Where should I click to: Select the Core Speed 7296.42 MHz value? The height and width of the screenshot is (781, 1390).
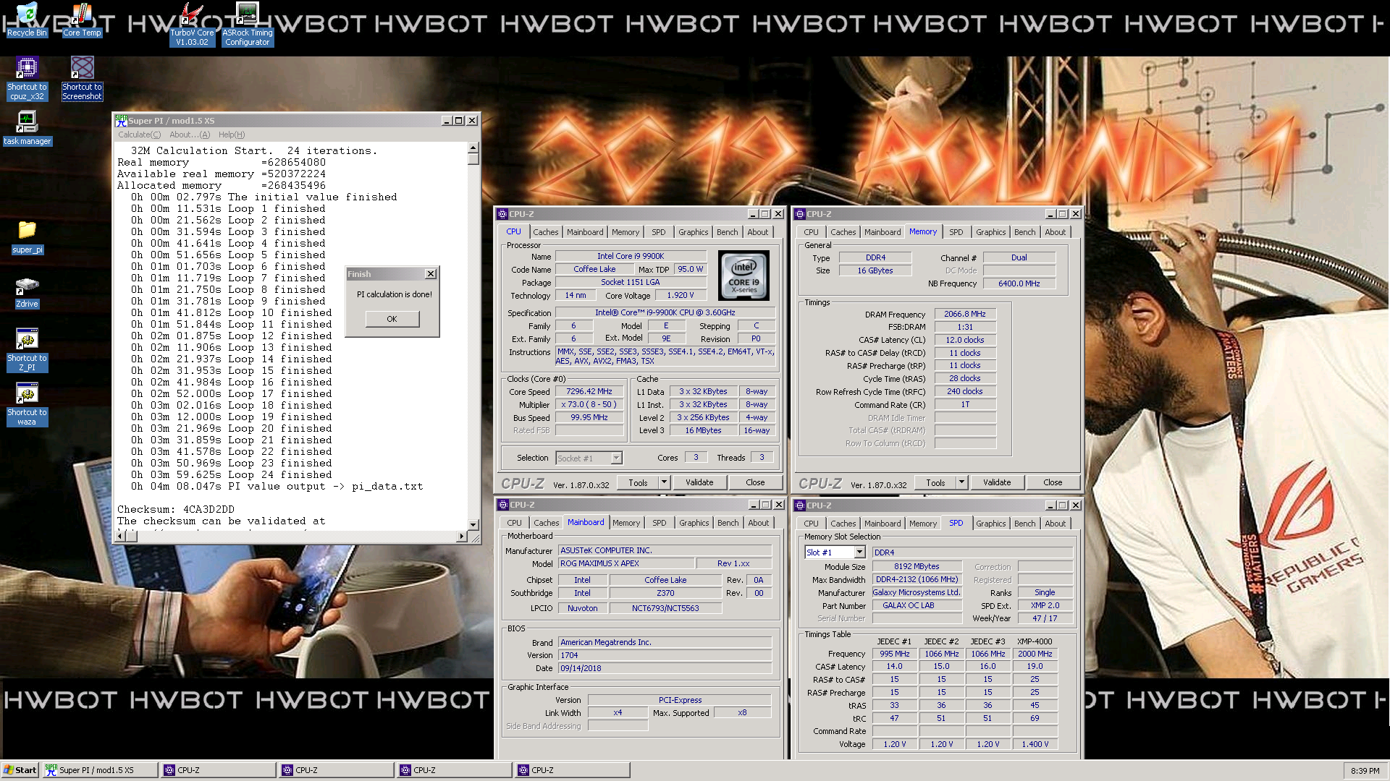[589, 391]
